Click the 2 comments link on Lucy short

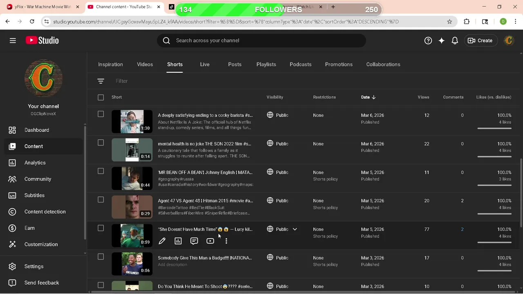point(462,229)
